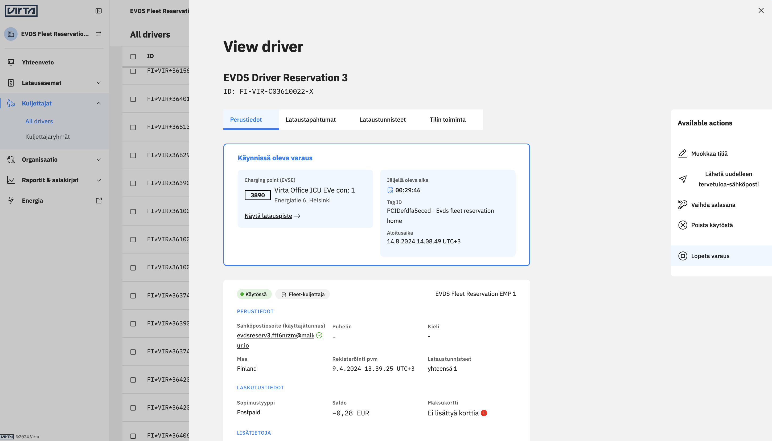Click the Vaihda salasana key icon
772x441 pixels.
pyautogui.click(x=683, y=205)
